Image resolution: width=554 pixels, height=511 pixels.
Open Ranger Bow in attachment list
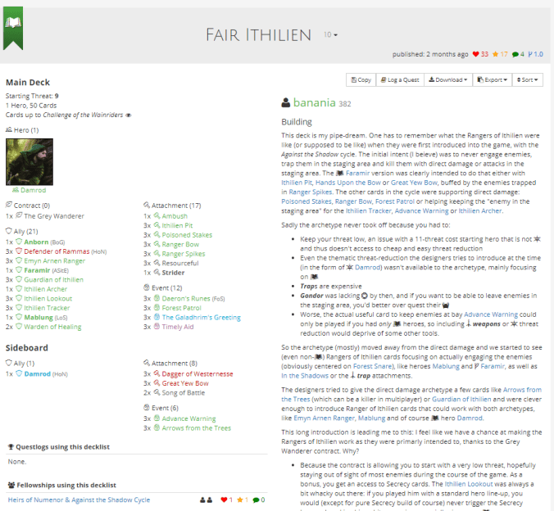pos(180,244)
